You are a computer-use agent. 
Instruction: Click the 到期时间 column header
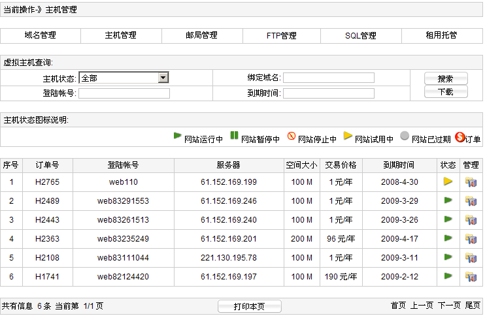coord(399,165)
